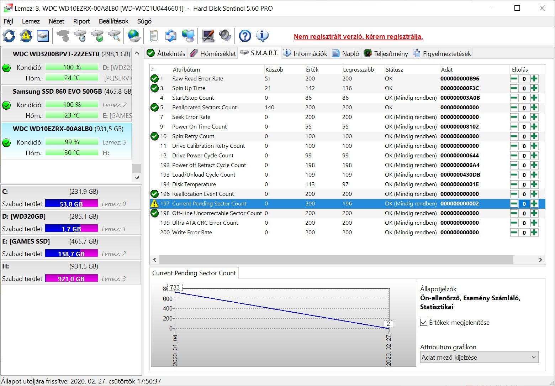Click the warning icon on Current Pending Sector Count
The width and height of the screenshot is (555, 386).
coord(154,204)
